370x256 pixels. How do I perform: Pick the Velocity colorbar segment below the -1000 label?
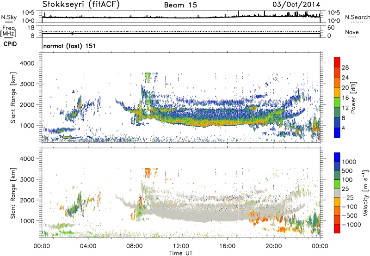click(x=337, y=229)
